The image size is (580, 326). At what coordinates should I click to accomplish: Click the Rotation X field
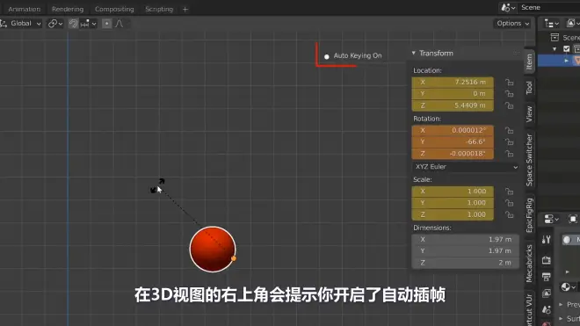coord(453,130)
